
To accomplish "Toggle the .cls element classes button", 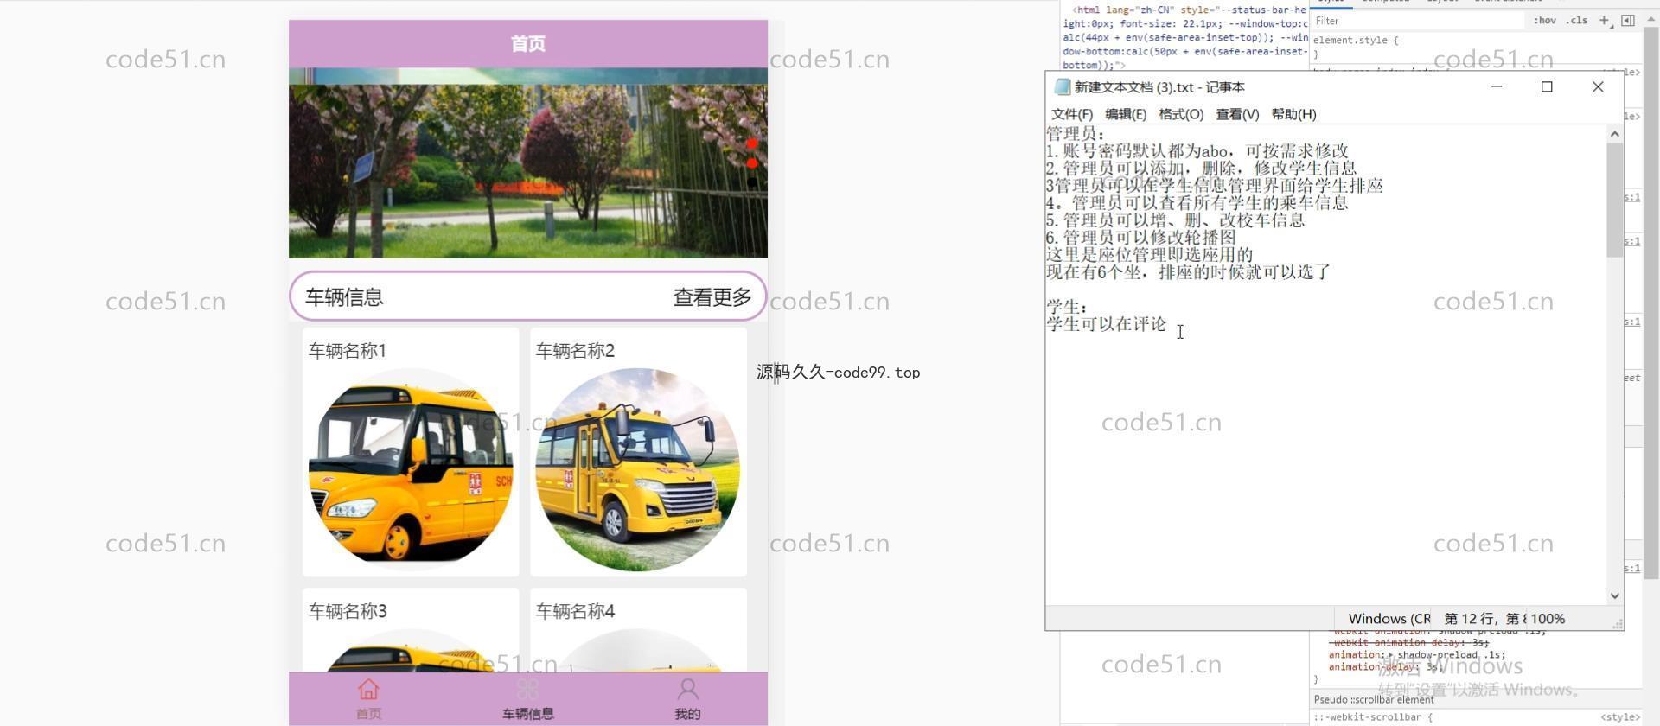I will pos(1577,20).
